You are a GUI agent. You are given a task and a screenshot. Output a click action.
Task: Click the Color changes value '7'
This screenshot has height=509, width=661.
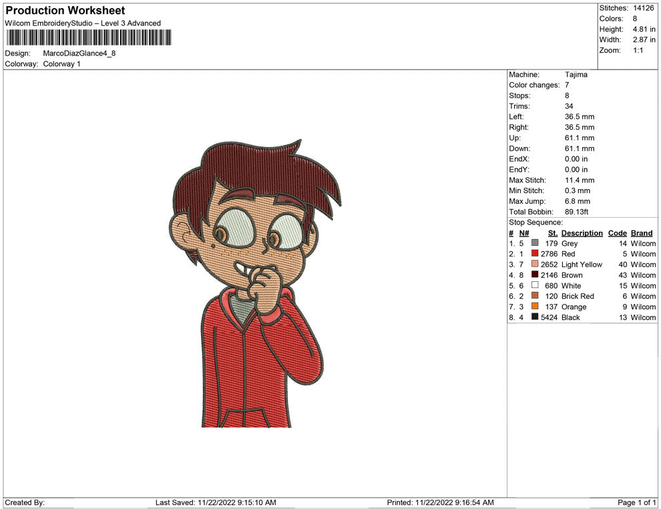567,85
